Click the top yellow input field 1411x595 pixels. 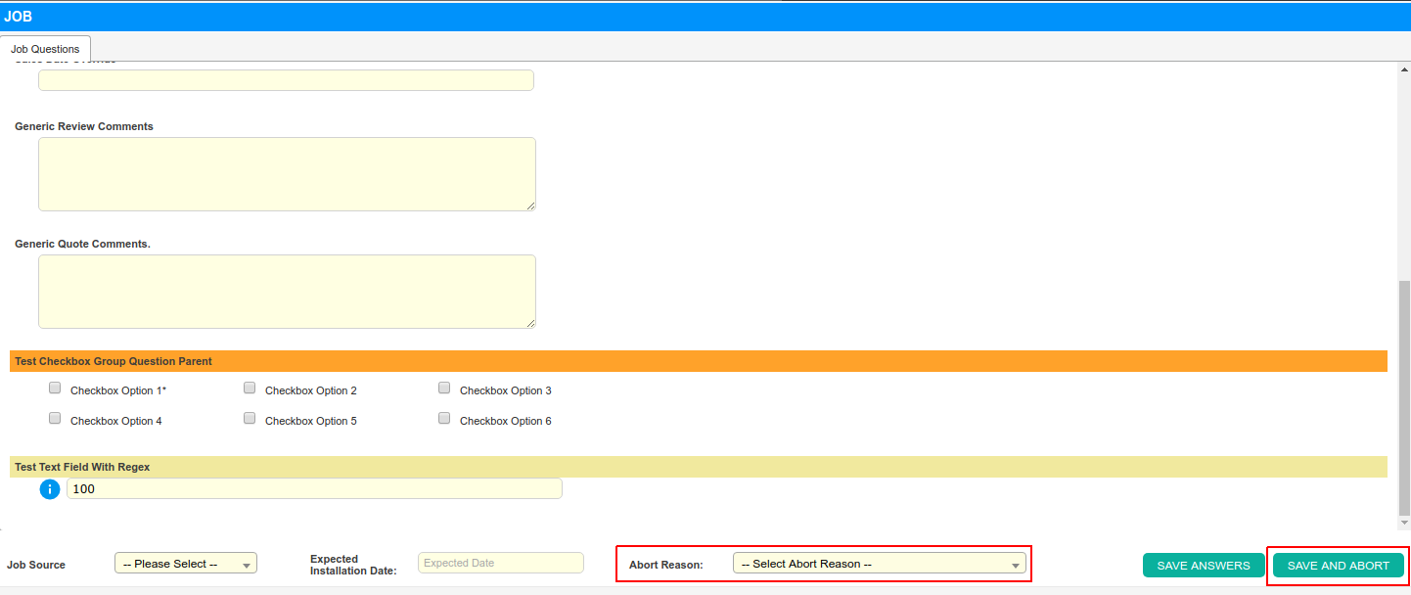pyautogui.click(x=286, y=80)
